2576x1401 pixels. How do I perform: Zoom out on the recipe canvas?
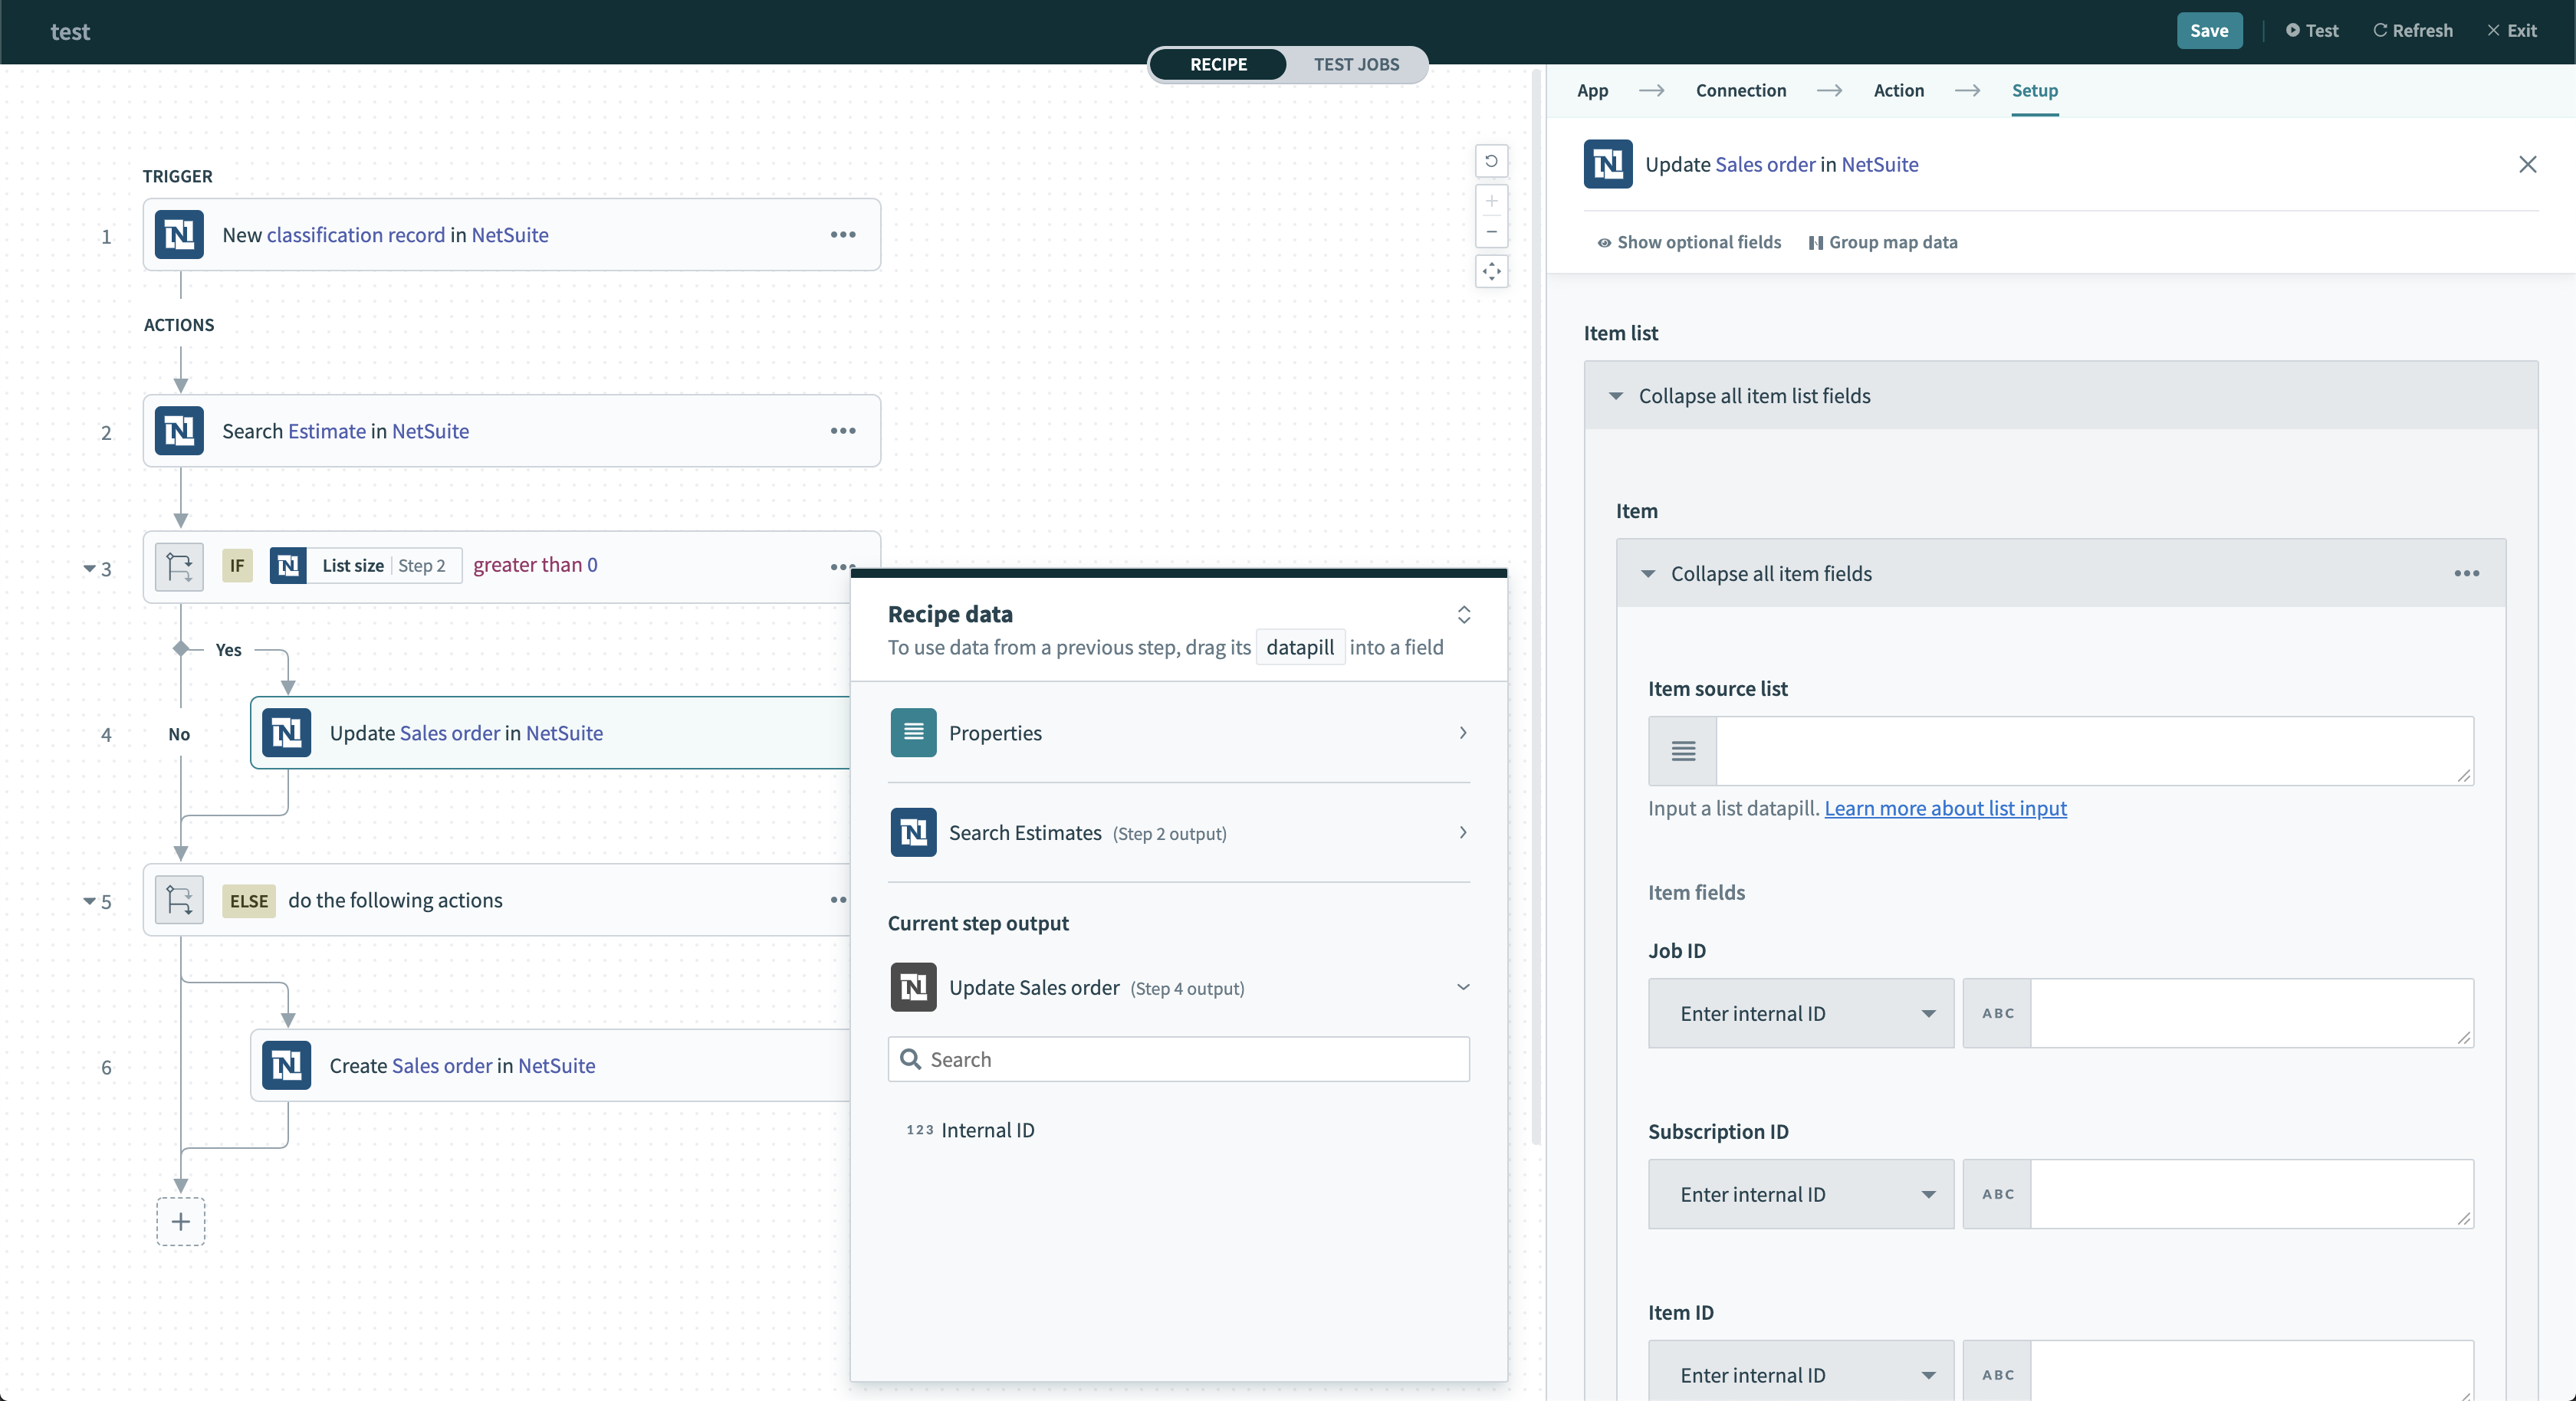coord(1491,232)
